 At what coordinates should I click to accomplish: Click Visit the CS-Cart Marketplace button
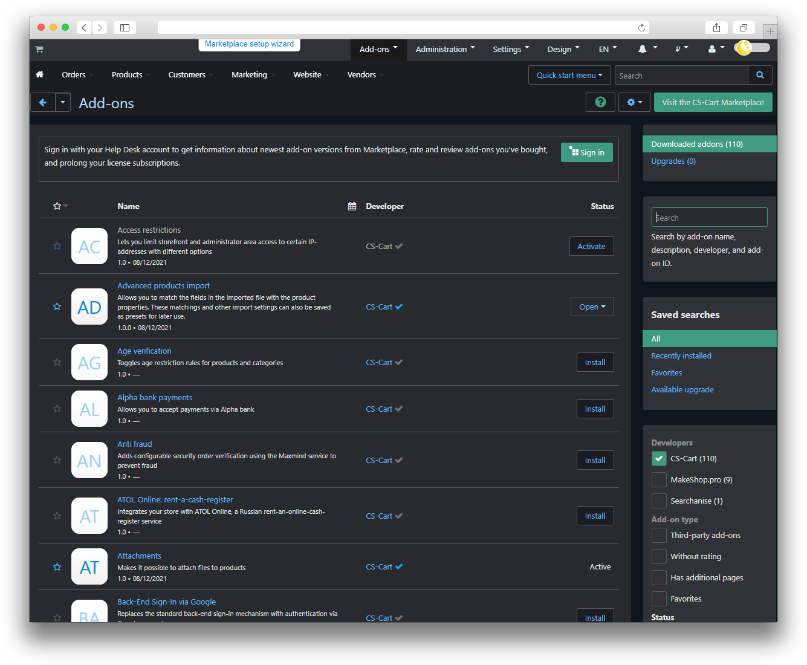[x=713, y=102]
